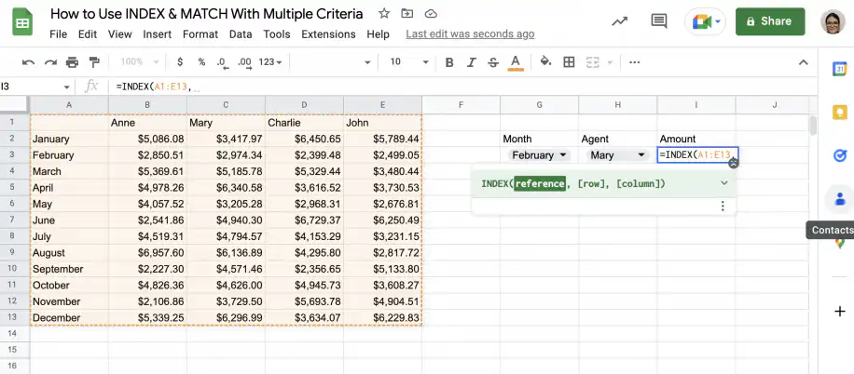Get add-ons plus icon

point(840,311)
